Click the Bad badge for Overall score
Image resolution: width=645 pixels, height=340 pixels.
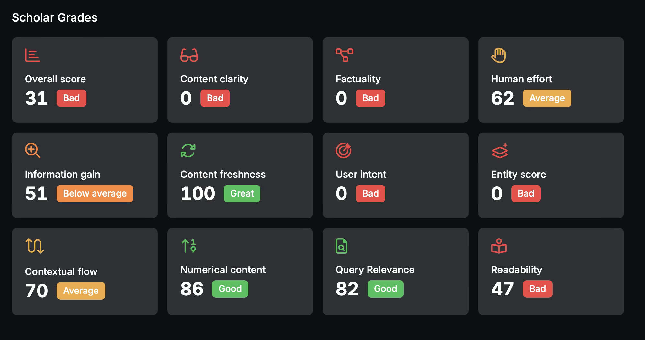pyautogui.click(x=72, y=98)
